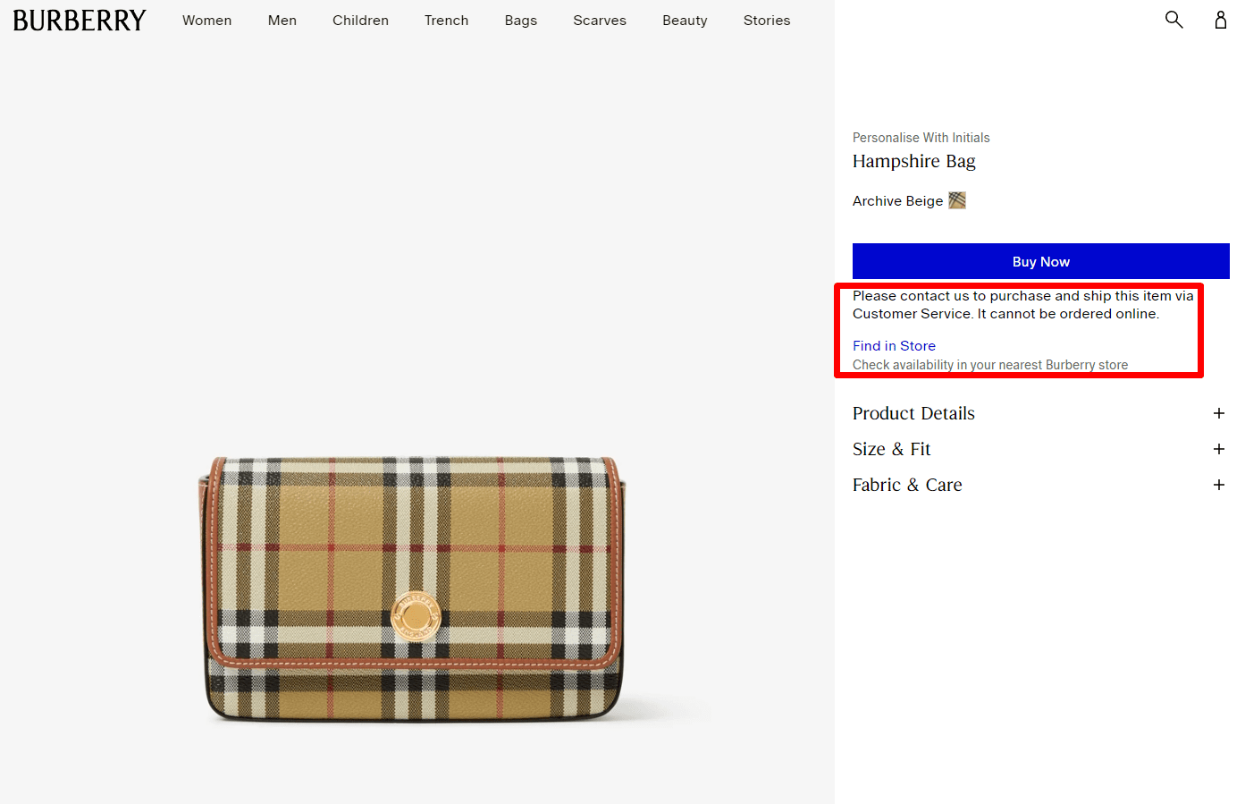Open the Stories menu
This screenshot has width=1245, height=804.
(x=767, y=21)
